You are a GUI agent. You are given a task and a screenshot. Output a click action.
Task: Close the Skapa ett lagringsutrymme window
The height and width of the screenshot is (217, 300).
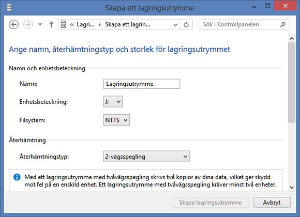point(286,6)
